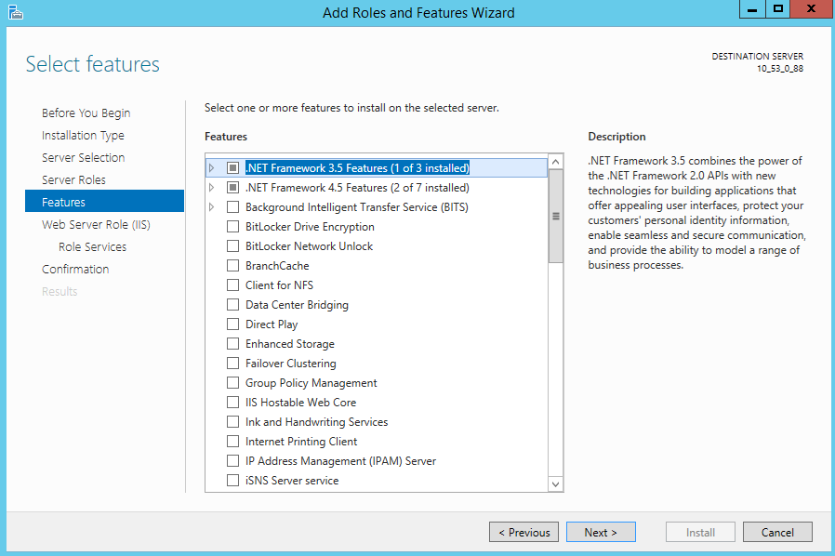Screen dimensions: 835x556
Task: Click the Next button
Action: [601, 532]
